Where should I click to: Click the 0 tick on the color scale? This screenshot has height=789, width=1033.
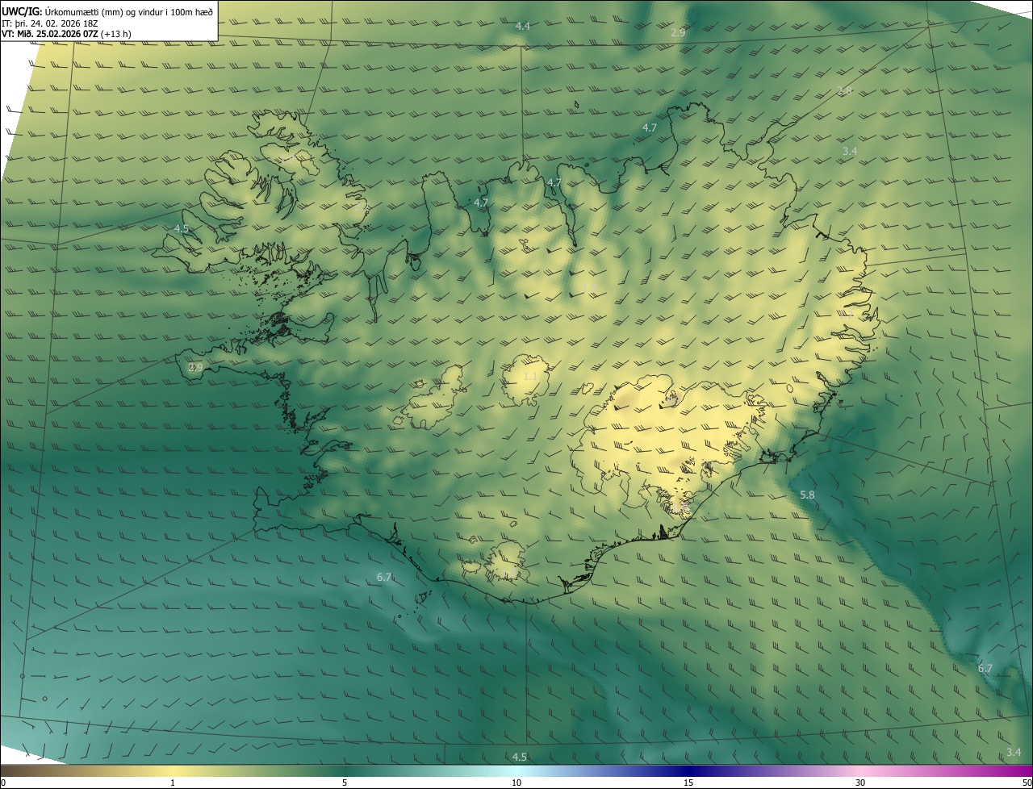(3, 783)
